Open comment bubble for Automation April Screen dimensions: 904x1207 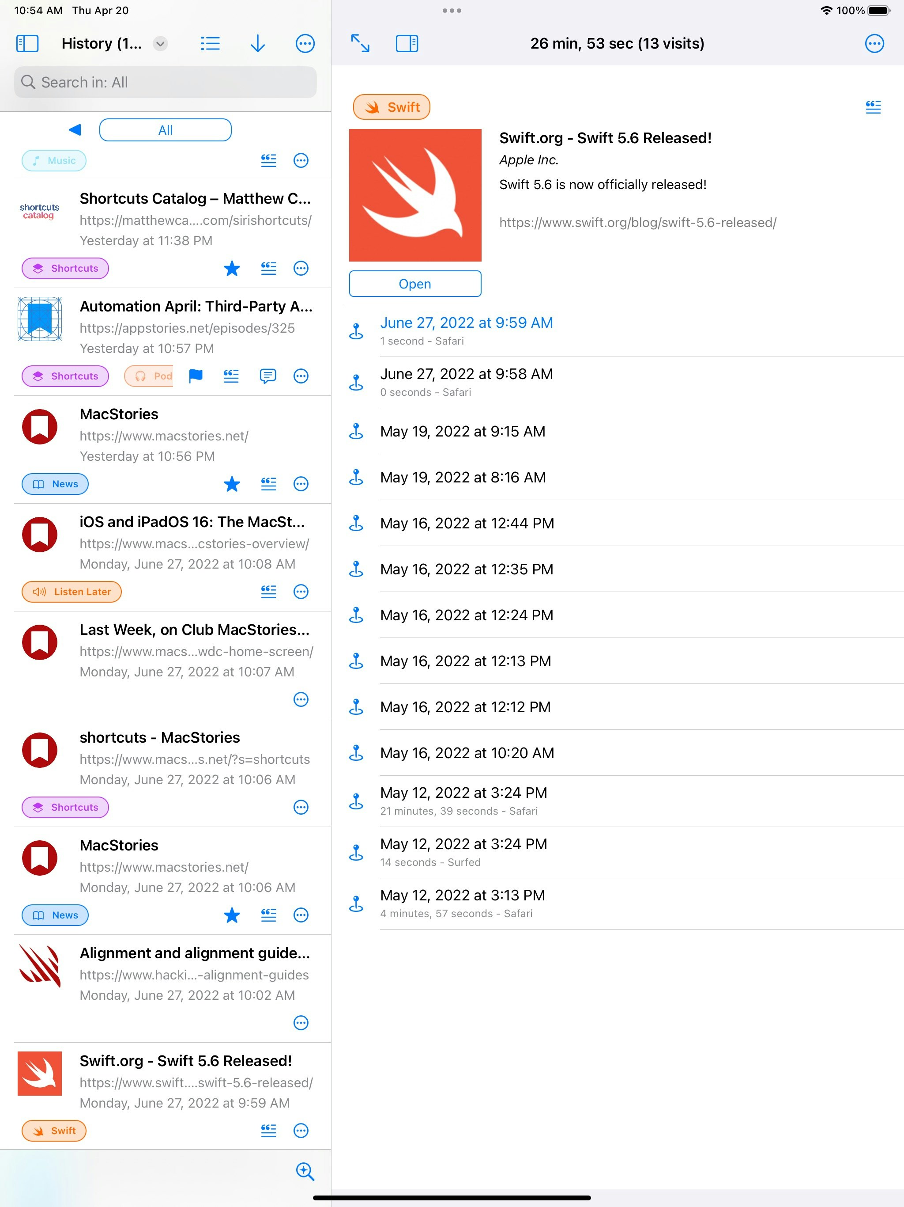point(267,376)
